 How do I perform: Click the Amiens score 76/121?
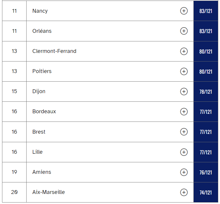[x=206, y=172]
